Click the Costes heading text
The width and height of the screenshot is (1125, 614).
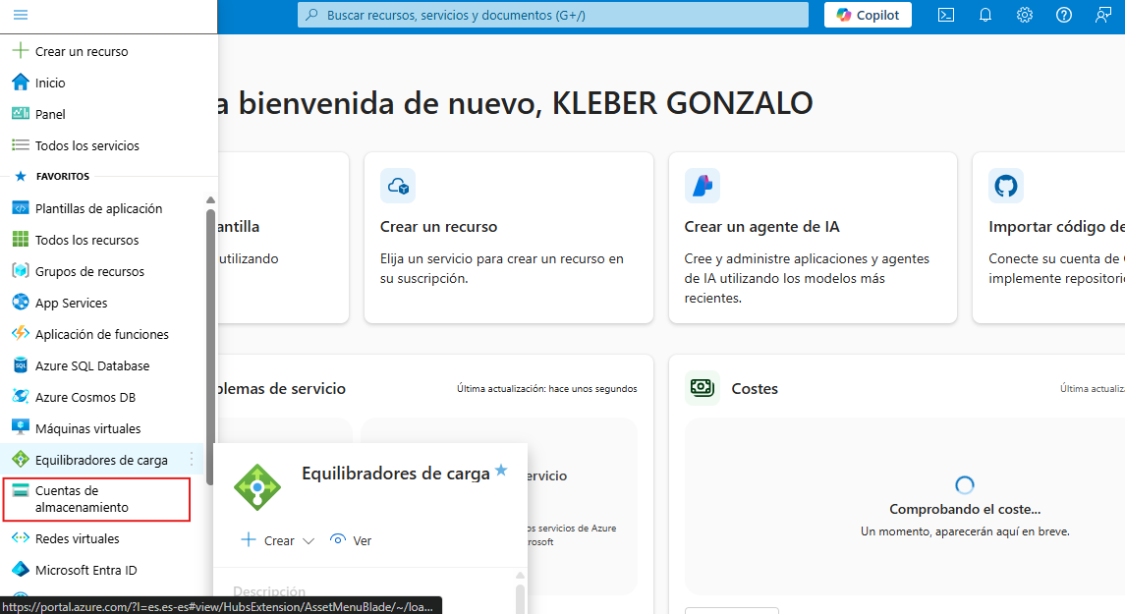[x=754, y=388]
